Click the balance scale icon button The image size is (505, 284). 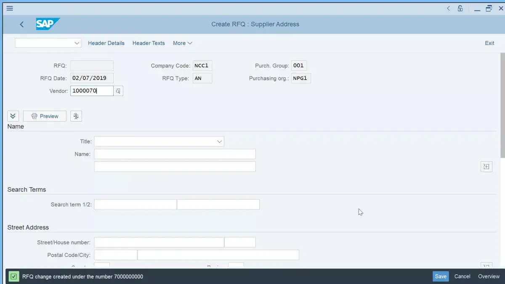(76, 116)
